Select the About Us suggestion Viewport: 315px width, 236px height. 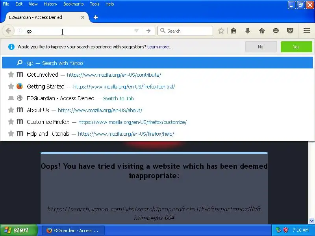coord(157,110)
